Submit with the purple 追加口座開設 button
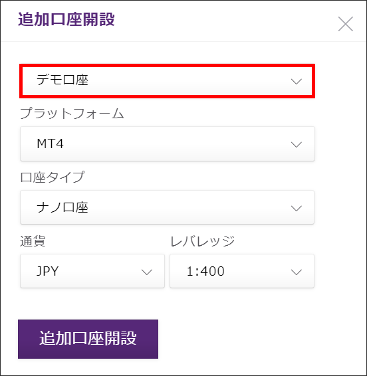The image size is (367, 376). [x=88, y=339]
